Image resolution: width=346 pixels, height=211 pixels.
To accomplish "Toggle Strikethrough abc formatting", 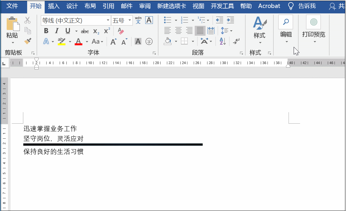I will pyautogui.click(x=85, y=31).
